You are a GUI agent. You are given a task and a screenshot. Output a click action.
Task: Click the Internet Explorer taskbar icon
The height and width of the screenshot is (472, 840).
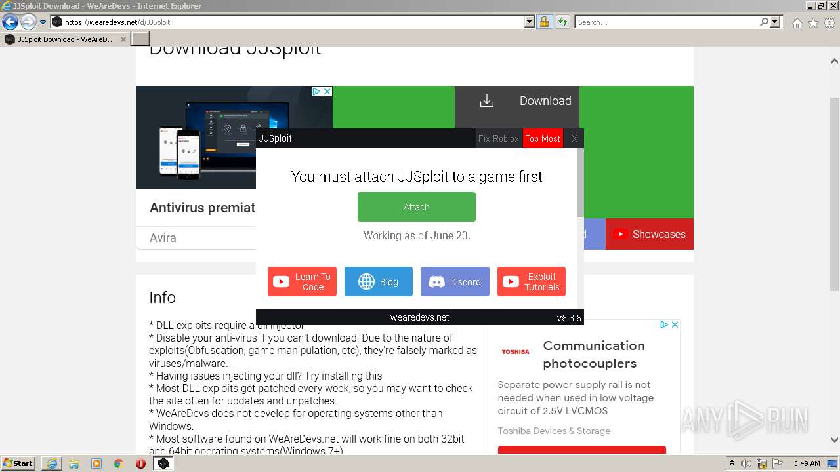point(52,463)
